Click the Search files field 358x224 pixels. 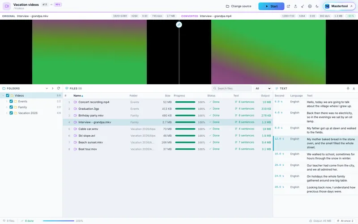coord(231,88)
